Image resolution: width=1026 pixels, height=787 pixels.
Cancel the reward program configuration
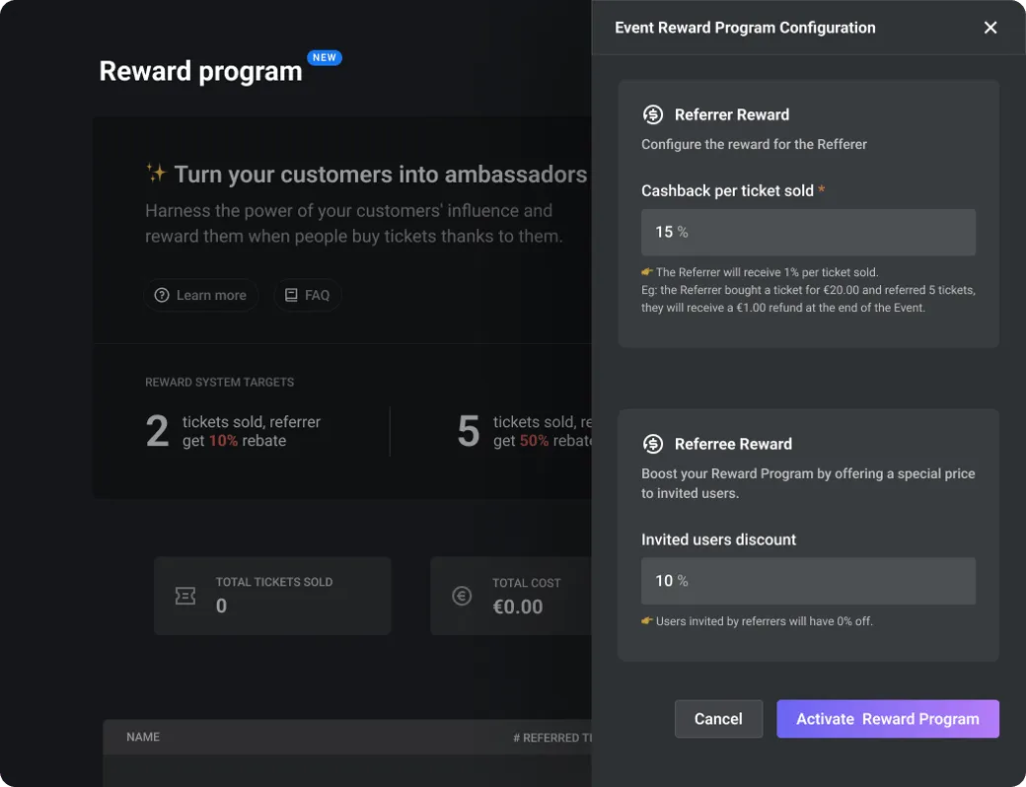pos(718,718)
